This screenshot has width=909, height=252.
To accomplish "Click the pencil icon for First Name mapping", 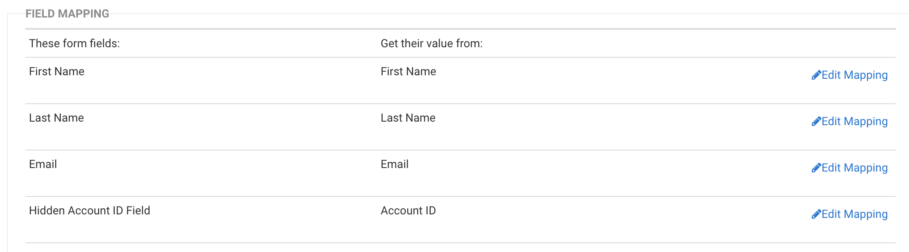I will pyautogui.click(x=816, y=75).
